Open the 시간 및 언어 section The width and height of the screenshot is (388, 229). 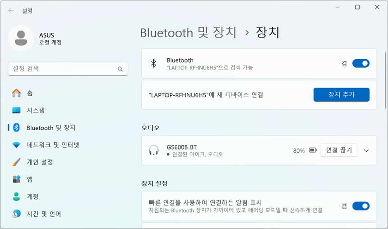coord(44,214)
